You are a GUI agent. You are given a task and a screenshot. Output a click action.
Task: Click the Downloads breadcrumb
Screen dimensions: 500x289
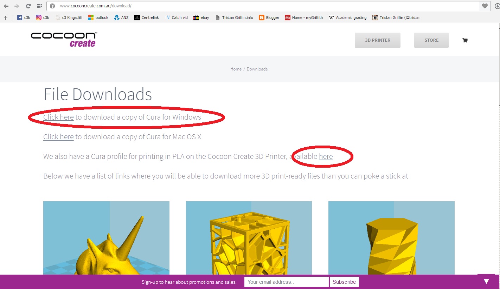257,69
